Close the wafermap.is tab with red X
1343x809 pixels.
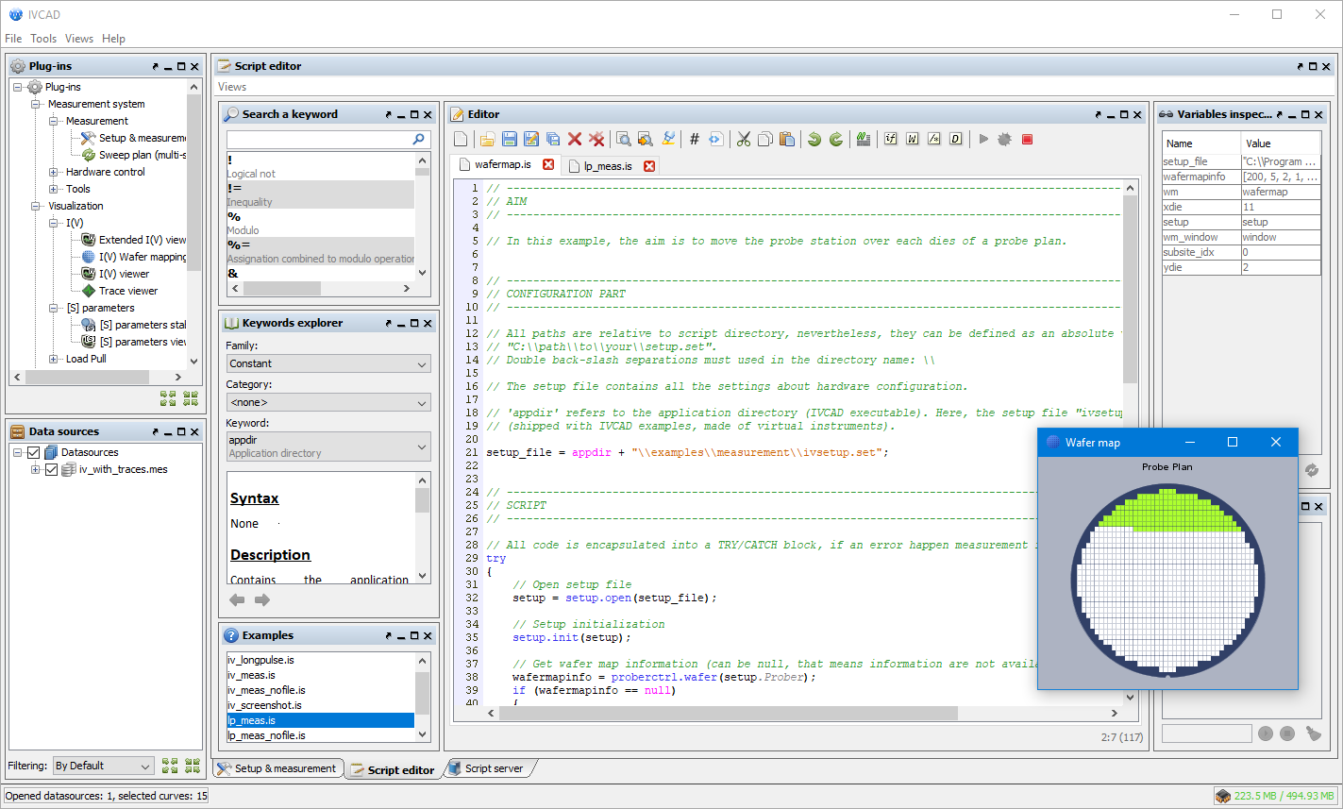tap(547, 164)
